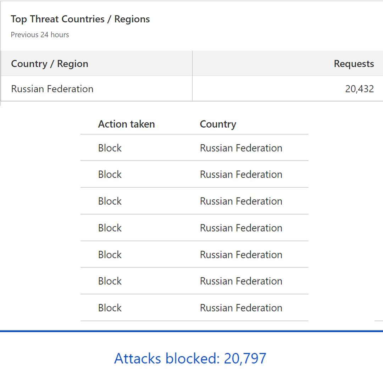Click the Country column header in log table
383x383 pixels.
[x=218, y=124]
